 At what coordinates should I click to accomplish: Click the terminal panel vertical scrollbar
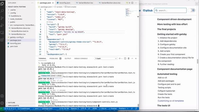tap(138, 105)
